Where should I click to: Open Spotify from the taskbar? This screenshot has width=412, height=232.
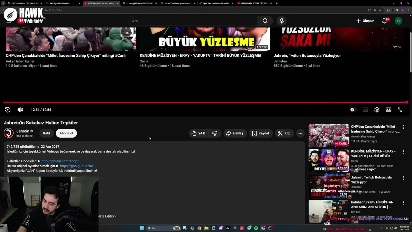[x=256, y=228]
